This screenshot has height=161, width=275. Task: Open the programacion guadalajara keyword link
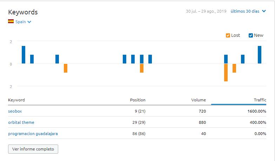click(33, 134)
